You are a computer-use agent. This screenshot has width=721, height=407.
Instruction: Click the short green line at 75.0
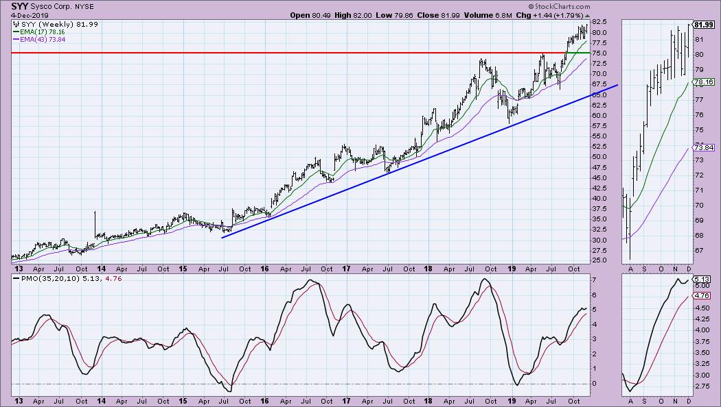pos(577,53)
